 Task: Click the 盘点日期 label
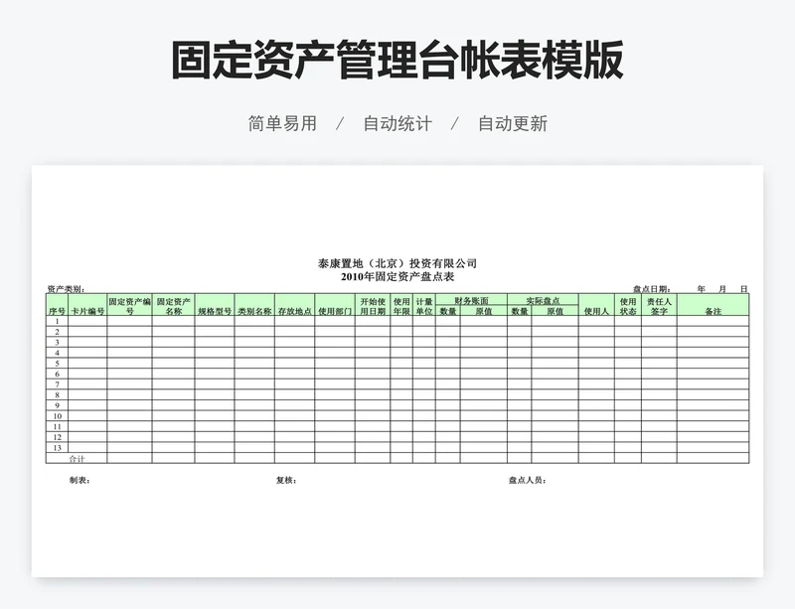[x=652, y=289]
